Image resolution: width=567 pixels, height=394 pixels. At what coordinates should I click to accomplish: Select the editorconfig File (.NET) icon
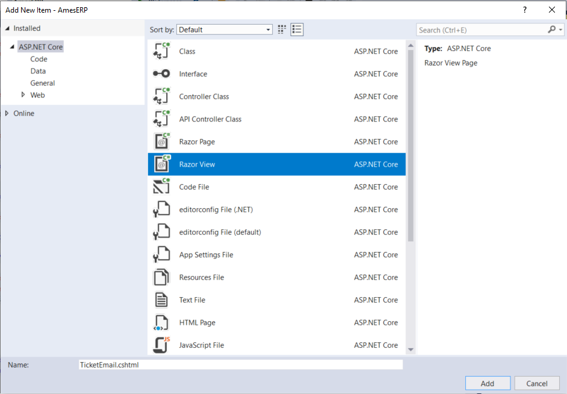click(161, 209)
